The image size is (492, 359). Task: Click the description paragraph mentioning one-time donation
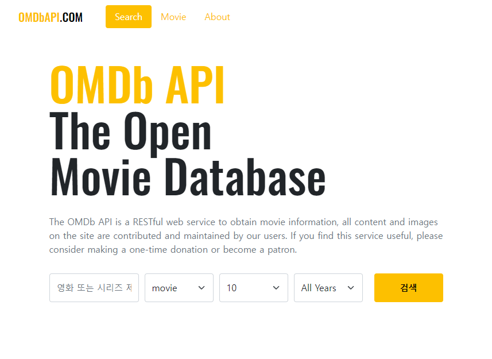[x=246, y=236]
